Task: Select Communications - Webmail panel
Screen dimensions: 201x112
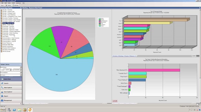Action: pos(9,40)
